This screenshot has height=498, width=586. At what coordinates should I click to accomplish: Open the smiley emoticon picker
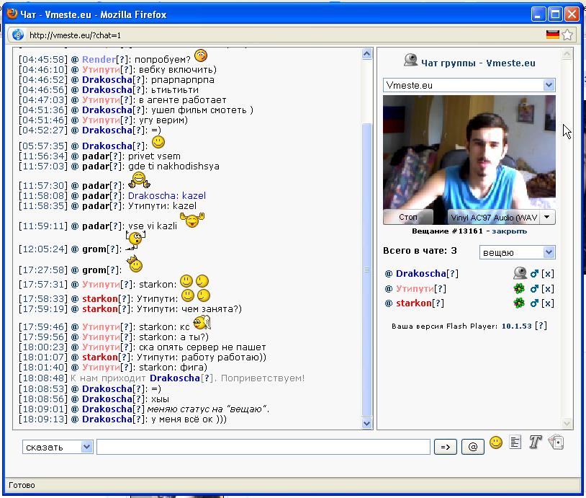tap(496, 443)
